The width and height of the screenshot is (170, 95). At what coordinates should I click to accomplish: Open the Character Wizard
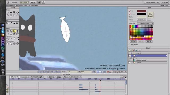point(152,2)
